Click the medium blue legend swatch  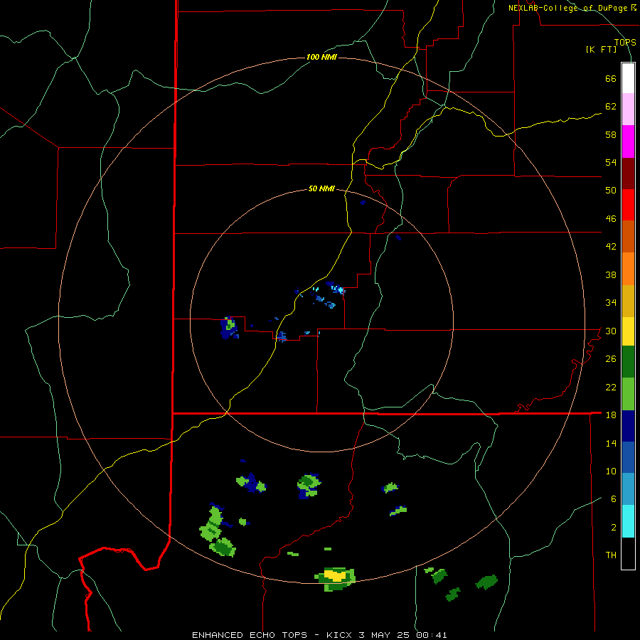[628, 457]
